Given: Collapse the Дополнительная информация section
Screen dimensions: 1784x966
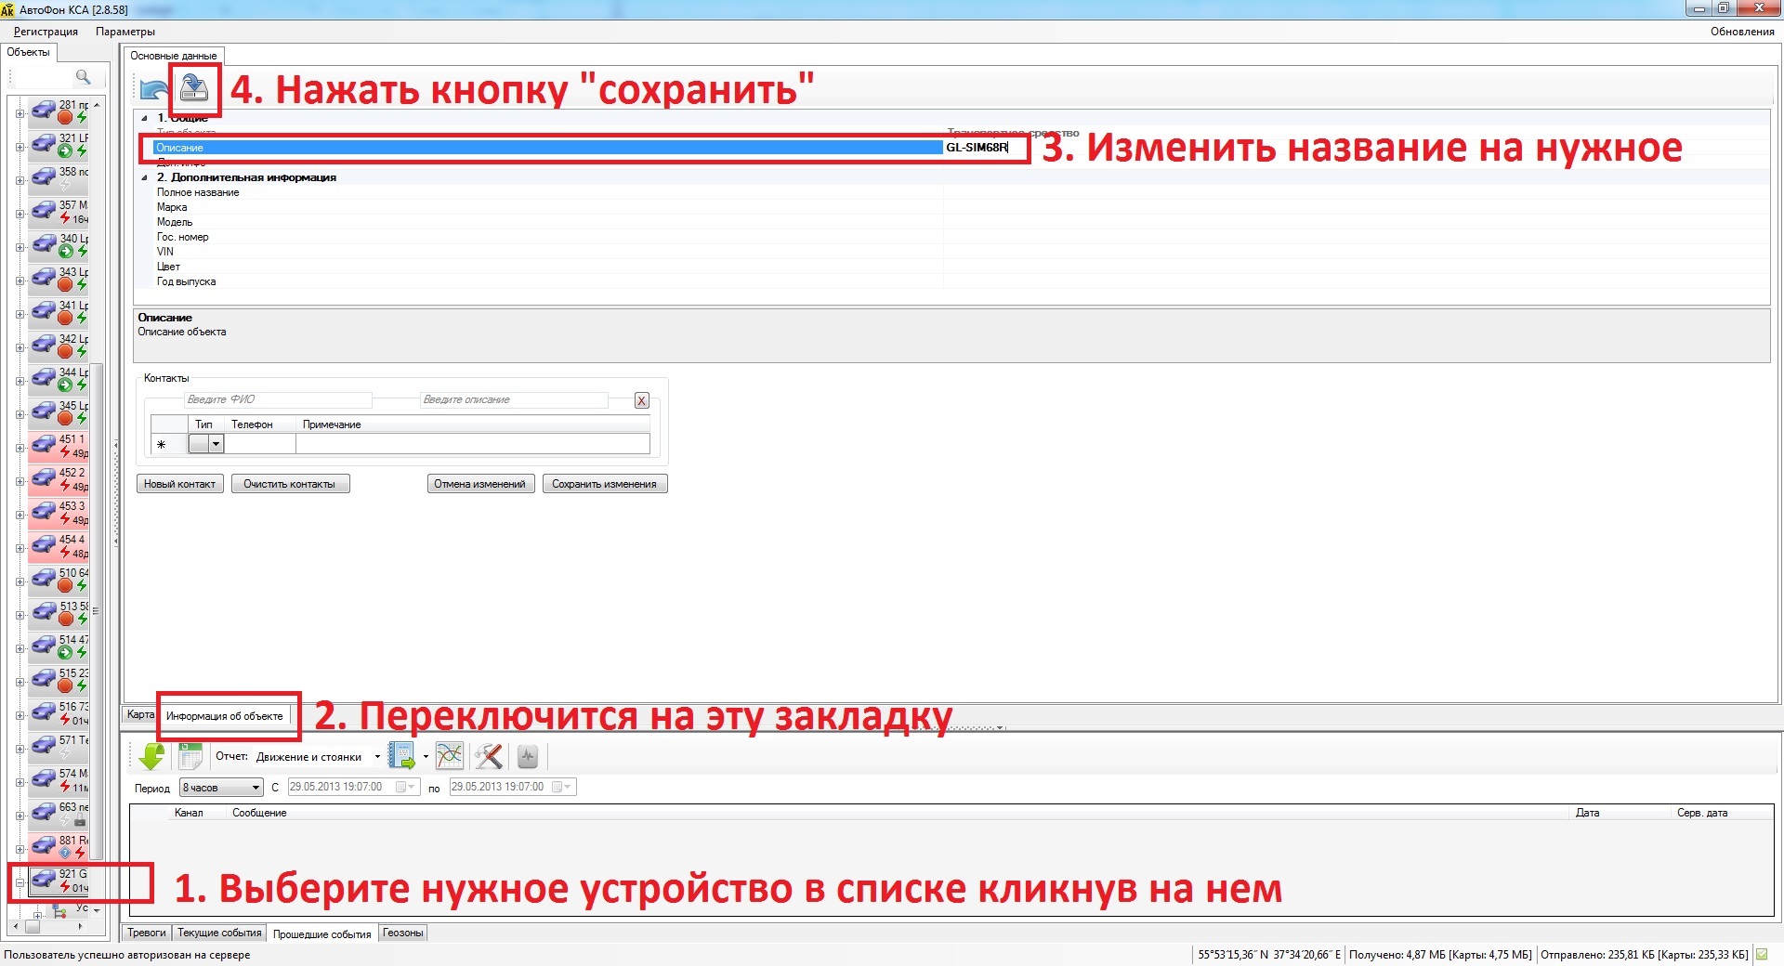Looking at the screenshot, I should click(x=145, y=177).
